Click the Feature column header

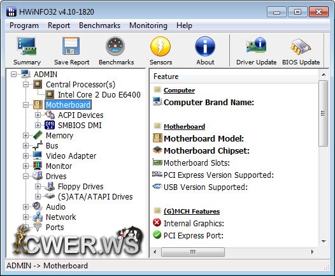point(234,76)
